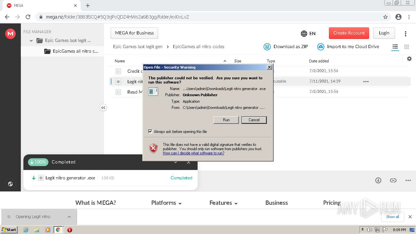Switch to list view icon
Viewport: 416px width, 234px height.
tap(395, 47)
